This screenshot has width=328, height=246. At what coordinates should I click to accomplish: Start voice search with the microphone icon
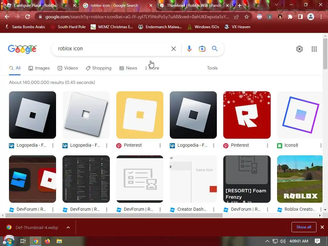tap(189, 49)
